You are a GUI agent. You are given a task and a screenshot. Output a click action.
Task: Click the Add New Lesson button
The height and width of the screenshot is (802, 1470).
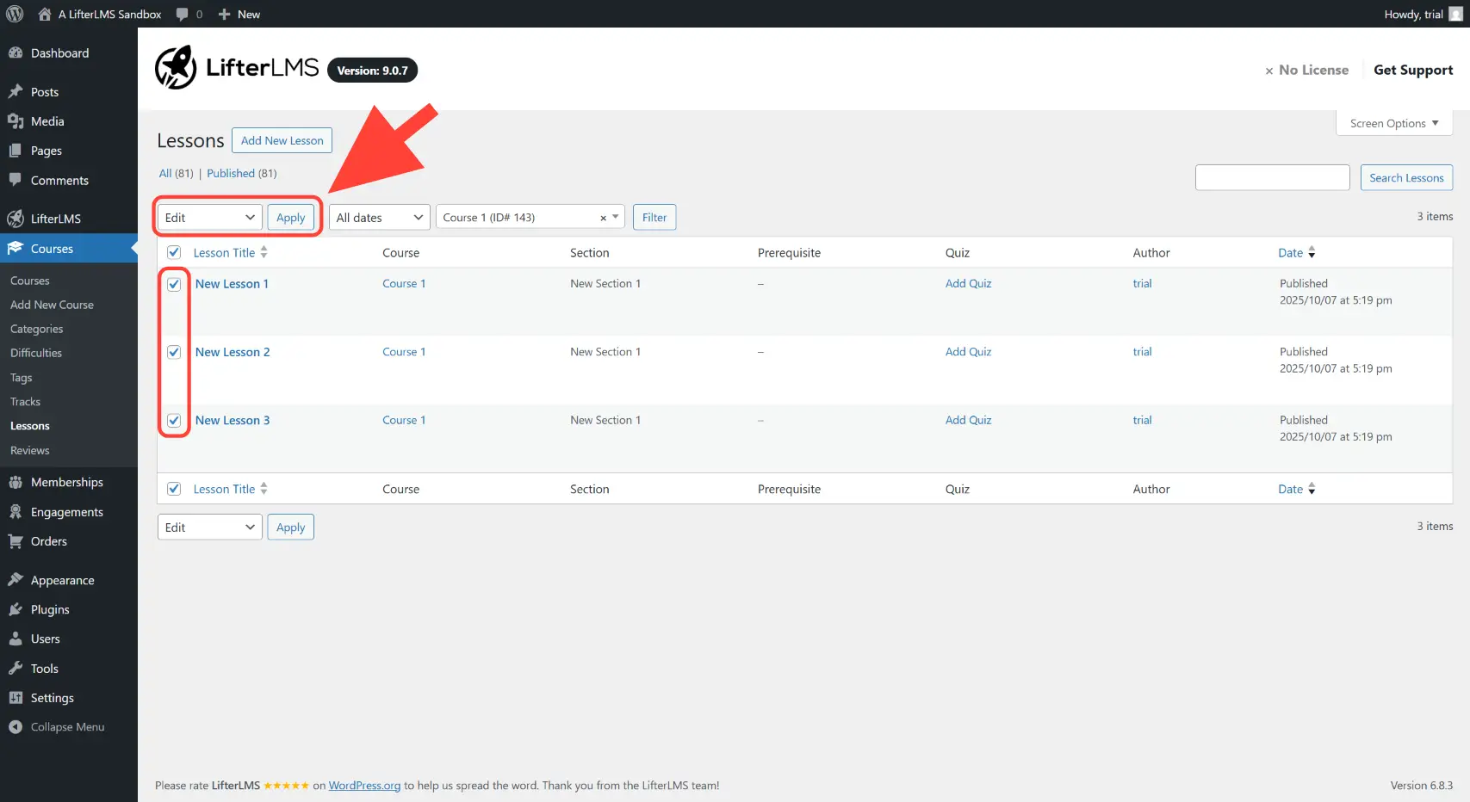click(x=282, y=140)
